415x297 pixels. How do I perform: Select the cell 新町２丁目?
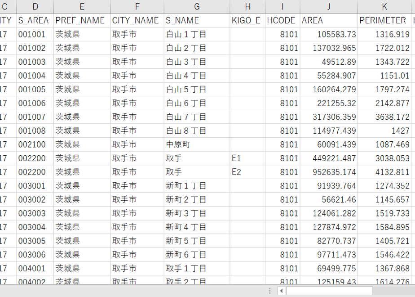tap(197, 200)
